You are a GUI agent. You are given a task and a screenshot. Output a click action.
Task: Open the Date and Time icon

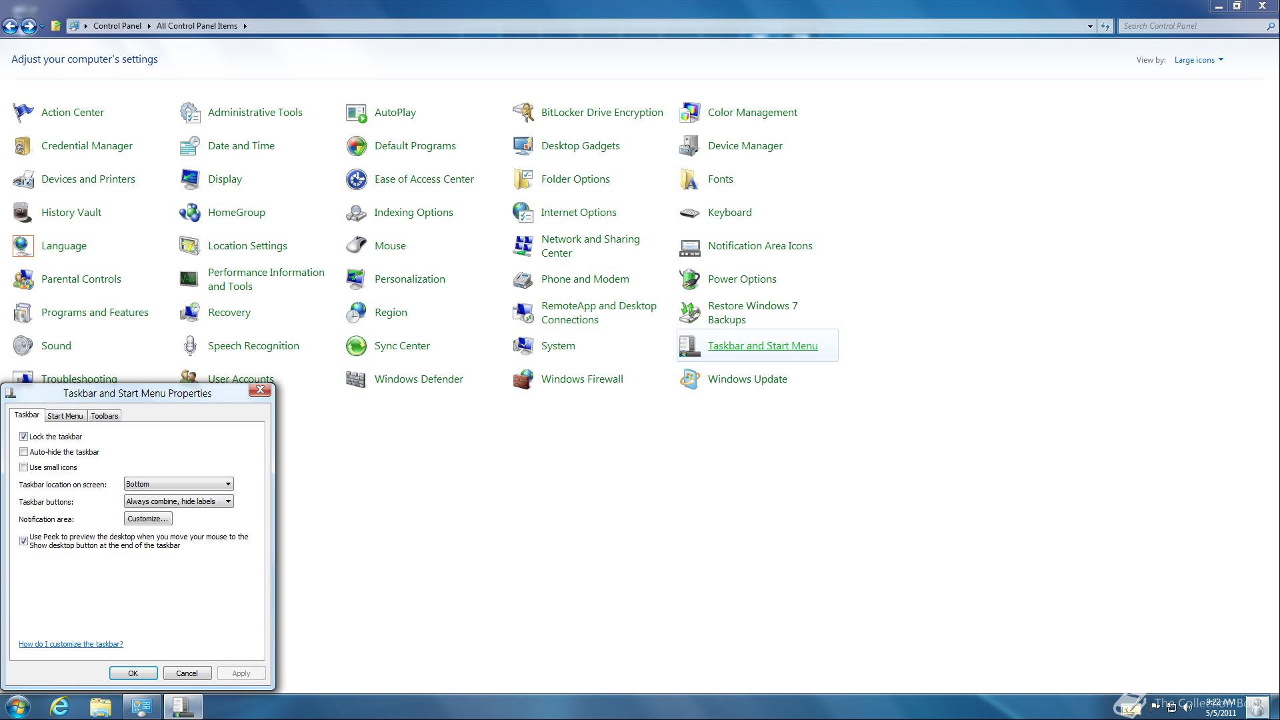[189, 146]
